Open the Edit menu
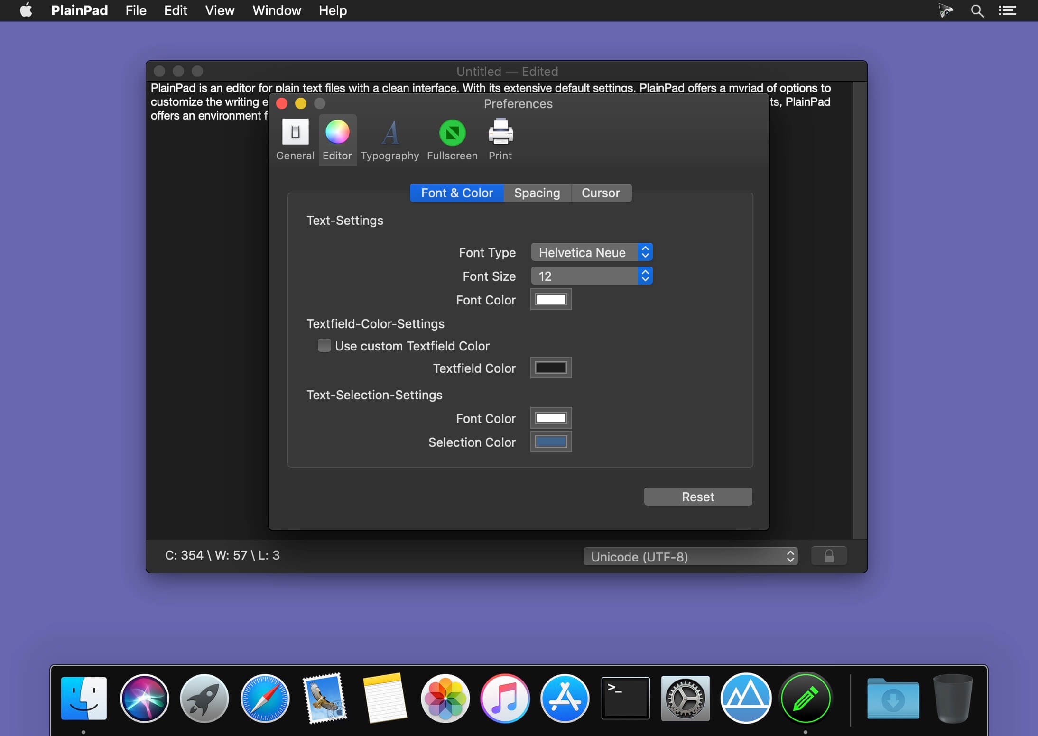Image resolution: width=1038 pixels, height=736 pixels. (x=176, y=10)
